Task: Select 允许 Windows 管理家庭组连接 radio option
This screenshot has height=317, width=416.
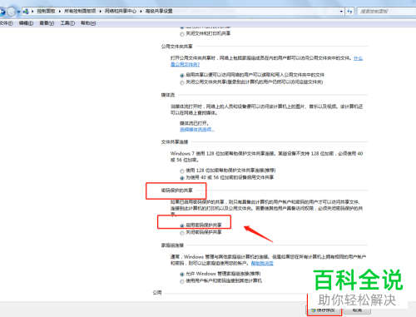Action: (182, 274)
